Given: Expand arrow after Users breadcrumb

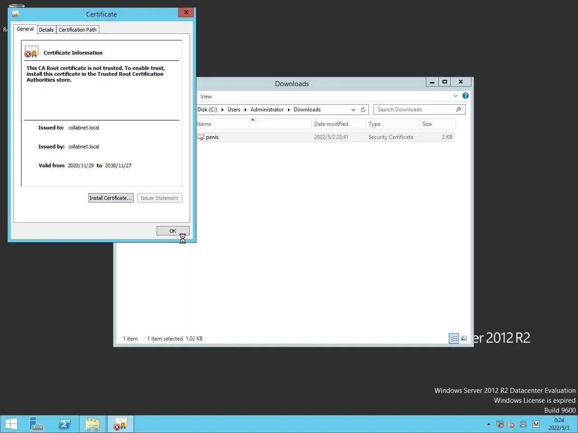Looking at the screenshot, I should 245,110.
